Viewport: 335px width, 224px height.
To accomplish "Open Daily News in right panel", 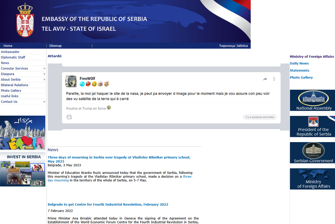I will [299, 63].
